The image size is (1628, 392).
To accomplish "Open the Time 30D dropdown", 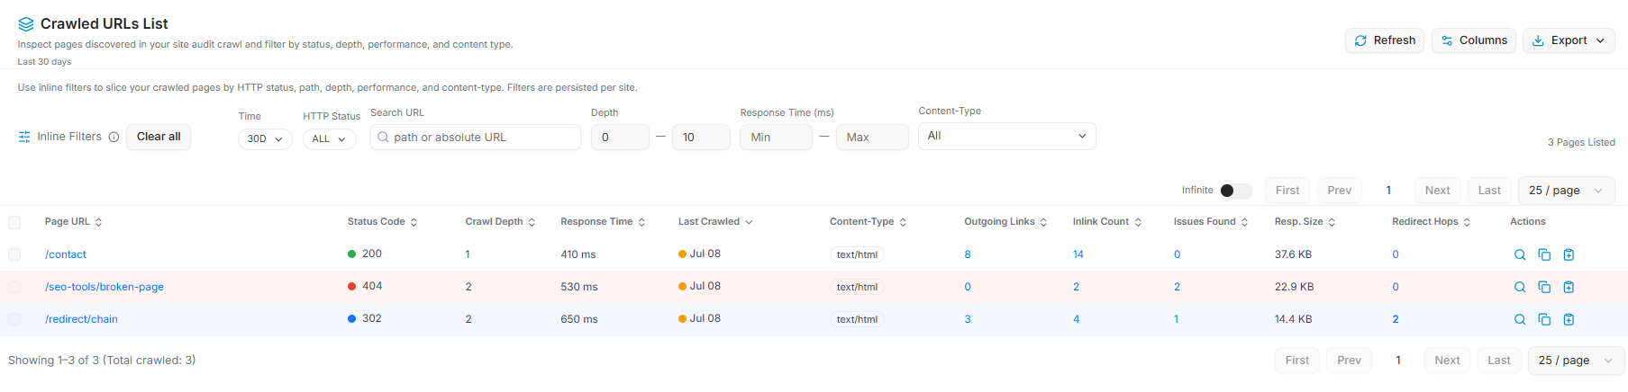I will [265, 139].
